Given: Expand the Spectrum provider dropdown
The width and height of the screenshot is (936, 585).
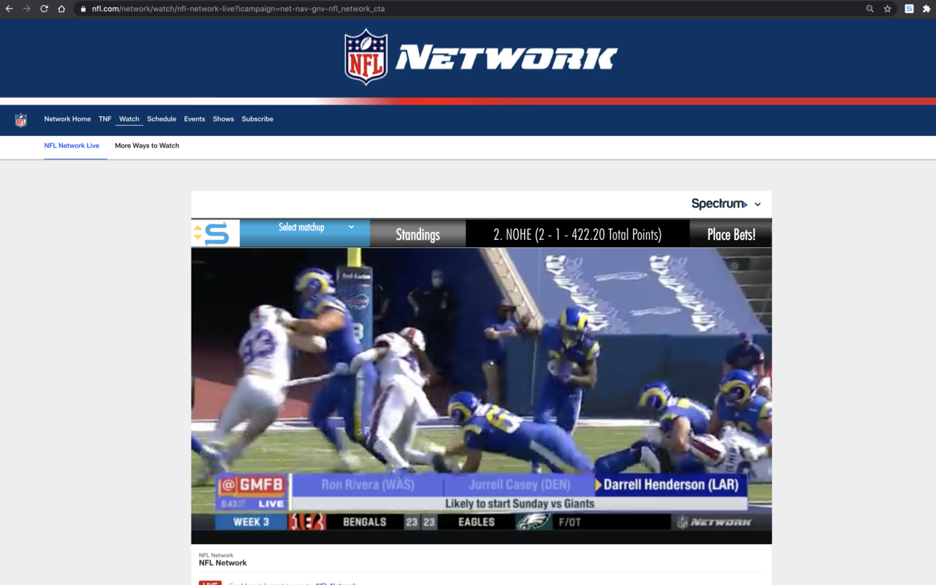Looking at the screenshot, I should 758,205.
